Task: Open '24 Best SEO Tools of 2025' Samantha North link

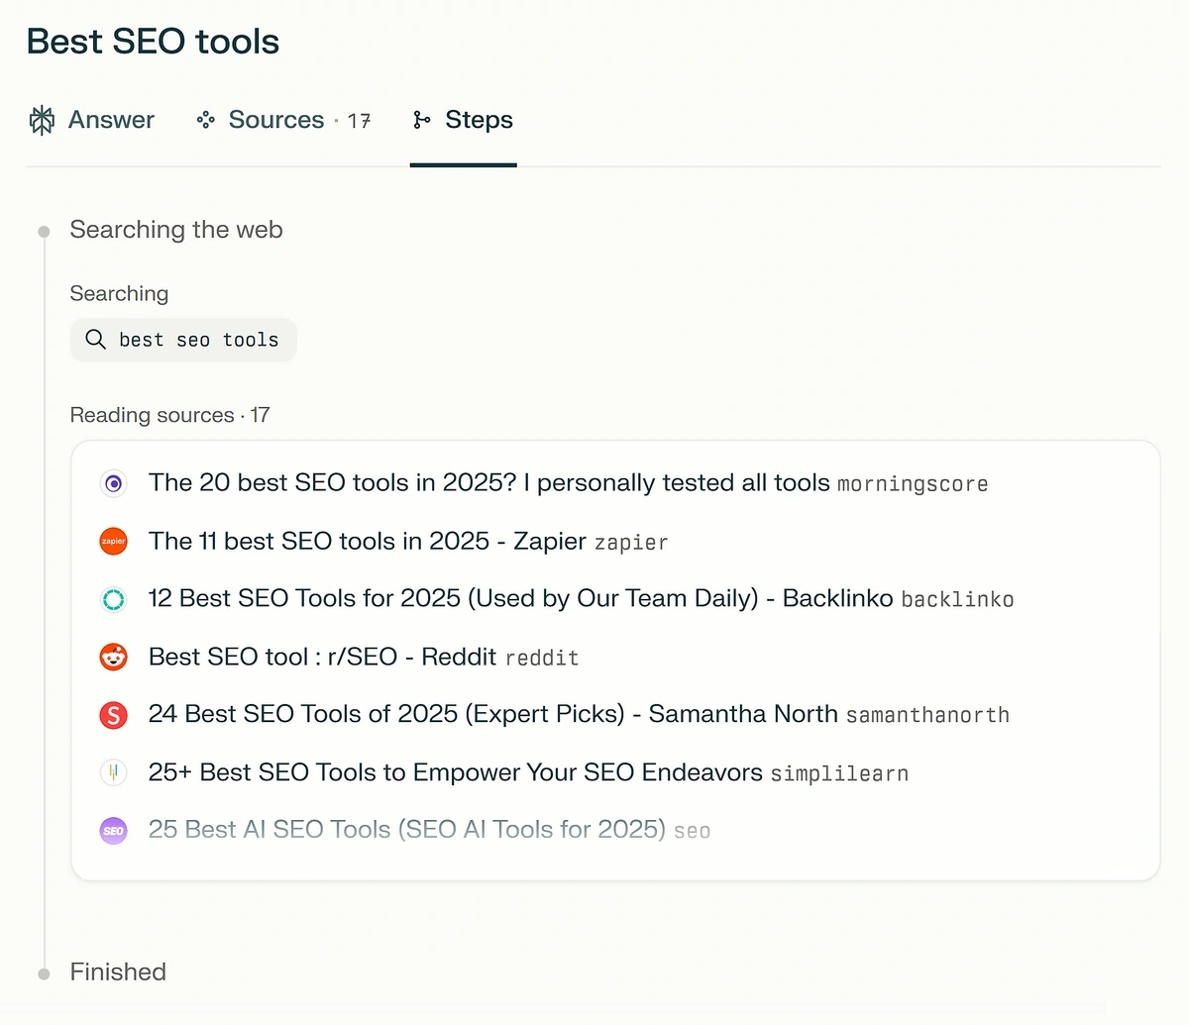Action: point(492,714)
